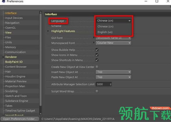Toggle Show Icons in Menu checkbox

(97, 55)
